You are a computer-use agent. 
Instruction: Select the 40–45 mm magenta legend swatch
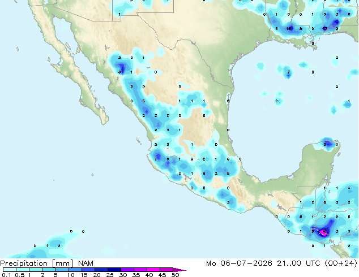tap(153, 270)
